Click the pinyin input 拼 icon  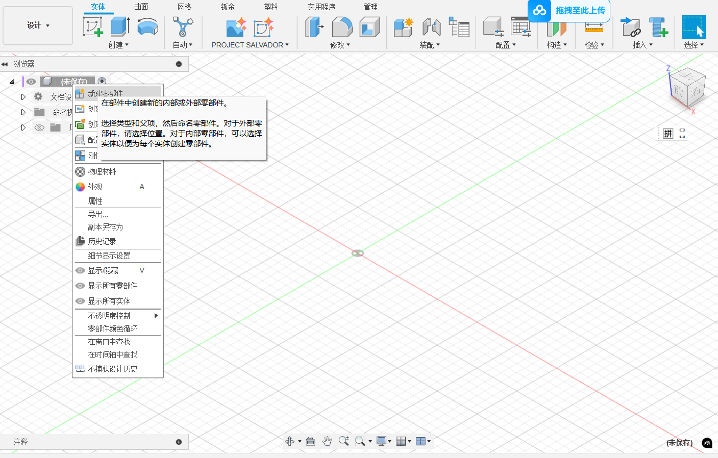pyautogui.click(x=668, y=134)
